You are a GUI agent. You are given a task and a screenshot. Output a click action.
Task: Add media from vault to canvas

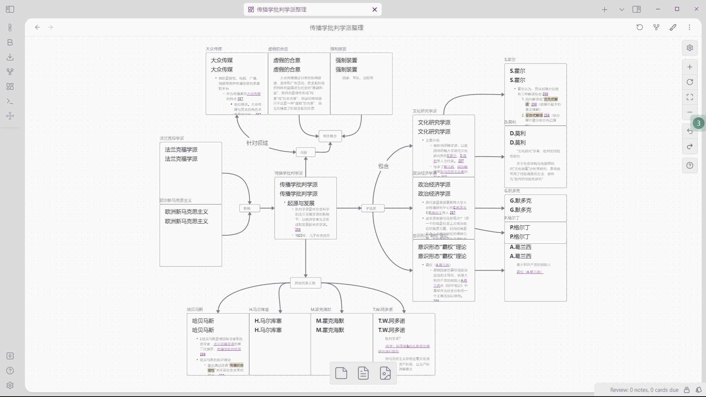pyautogui.click(x=385, y=373)
